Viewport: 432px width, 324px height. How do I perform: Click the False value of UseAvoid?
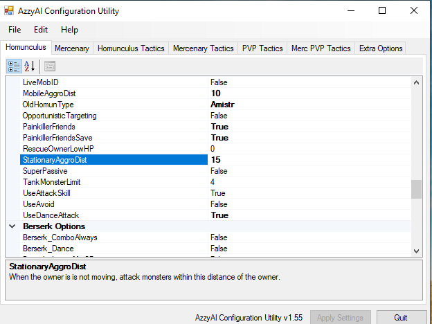[219, 204]
